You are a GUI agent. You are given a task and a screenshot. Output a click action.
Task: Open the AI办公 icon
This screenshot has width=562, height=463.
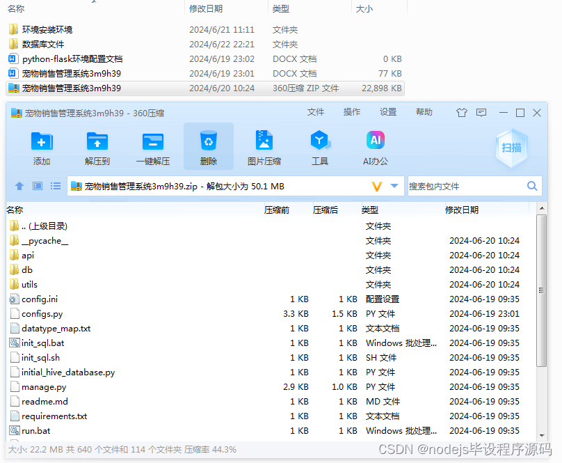pyautogui.click(x=376, y=140)
